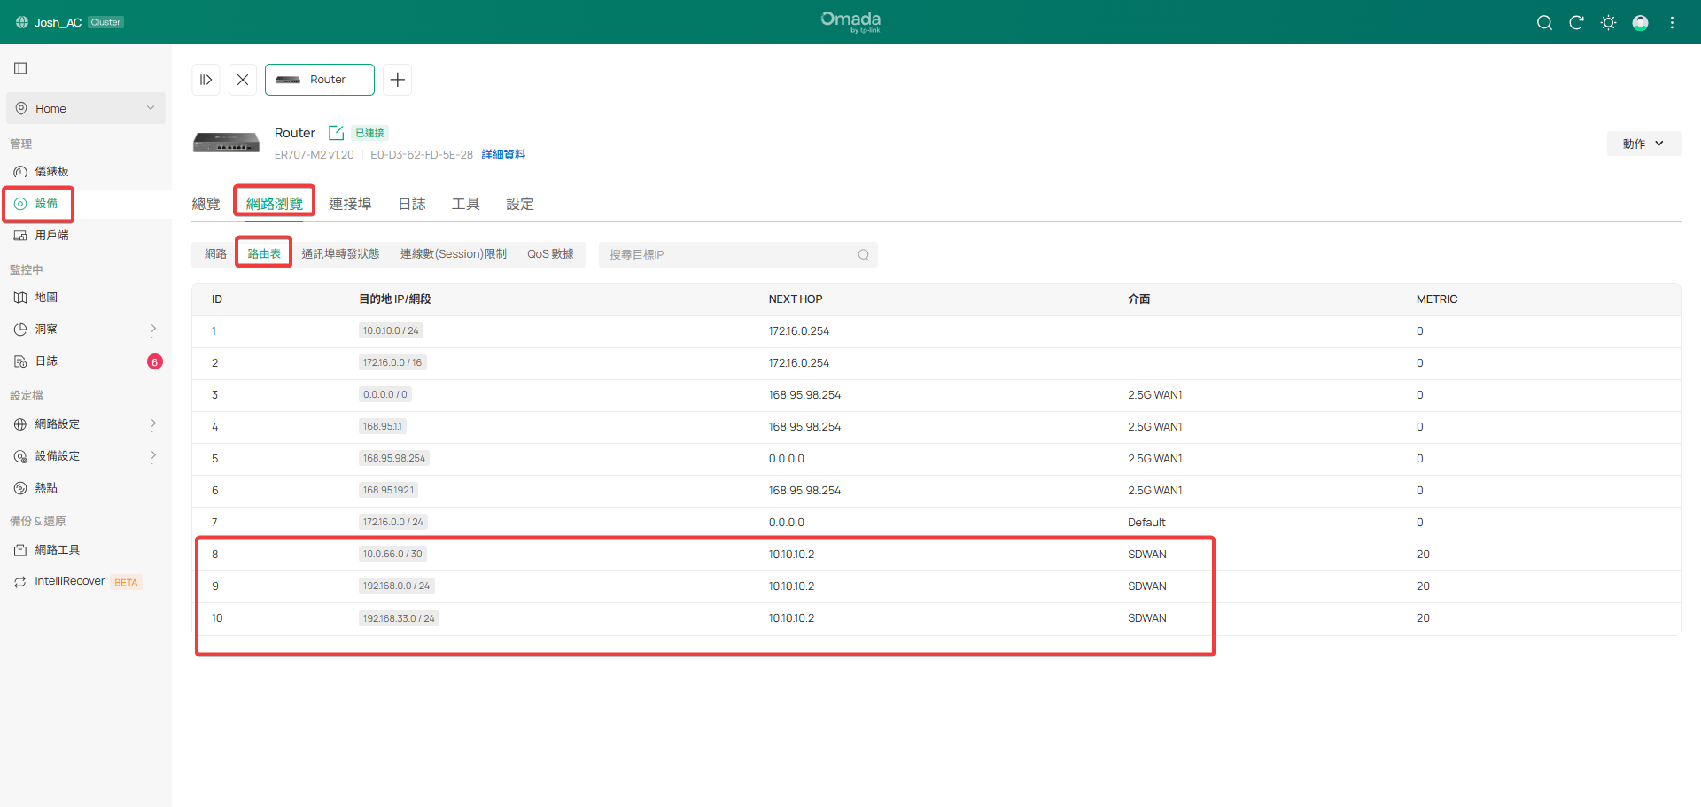This screenshot has height=807, width=1701.
Task: Open the user account avatar
Action: (1640, 23)
